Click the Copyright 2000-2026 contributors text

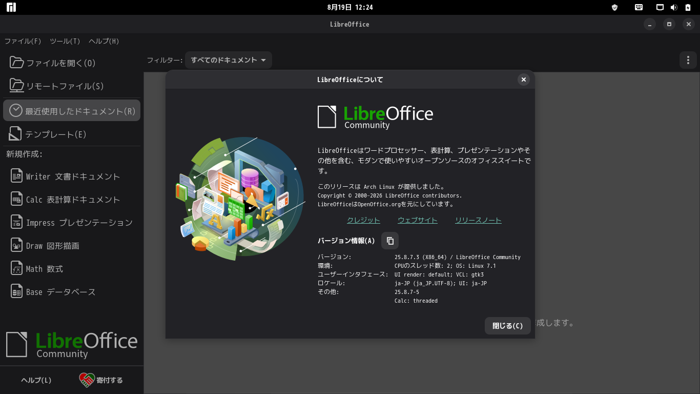[x=389, y=195]
